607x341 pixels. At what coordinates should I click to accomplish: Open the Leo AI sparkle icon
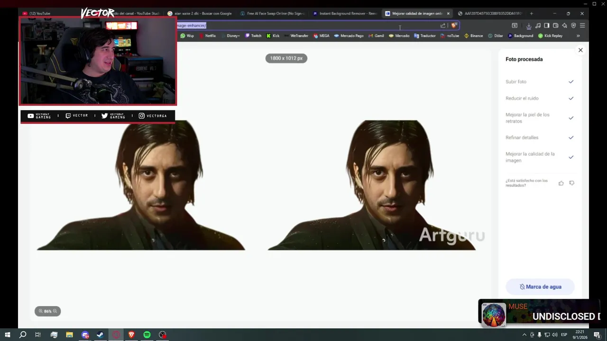coord(564,26)
